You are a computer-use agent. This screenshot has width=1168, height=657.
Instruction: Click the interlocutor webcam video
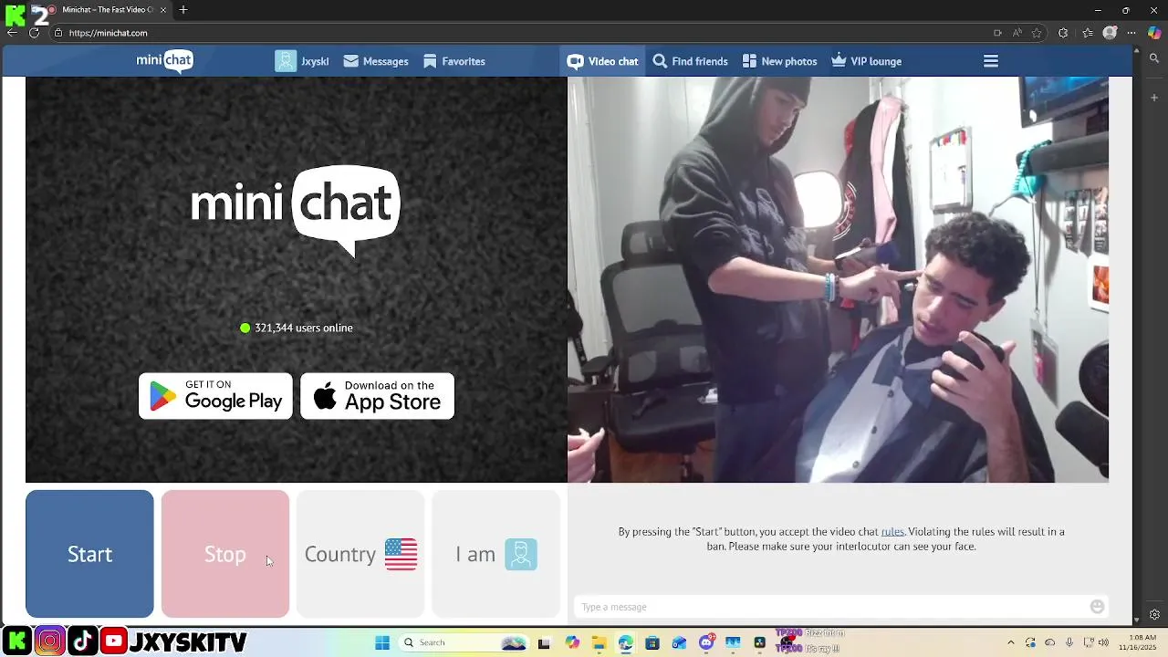[x=838, y=279]
